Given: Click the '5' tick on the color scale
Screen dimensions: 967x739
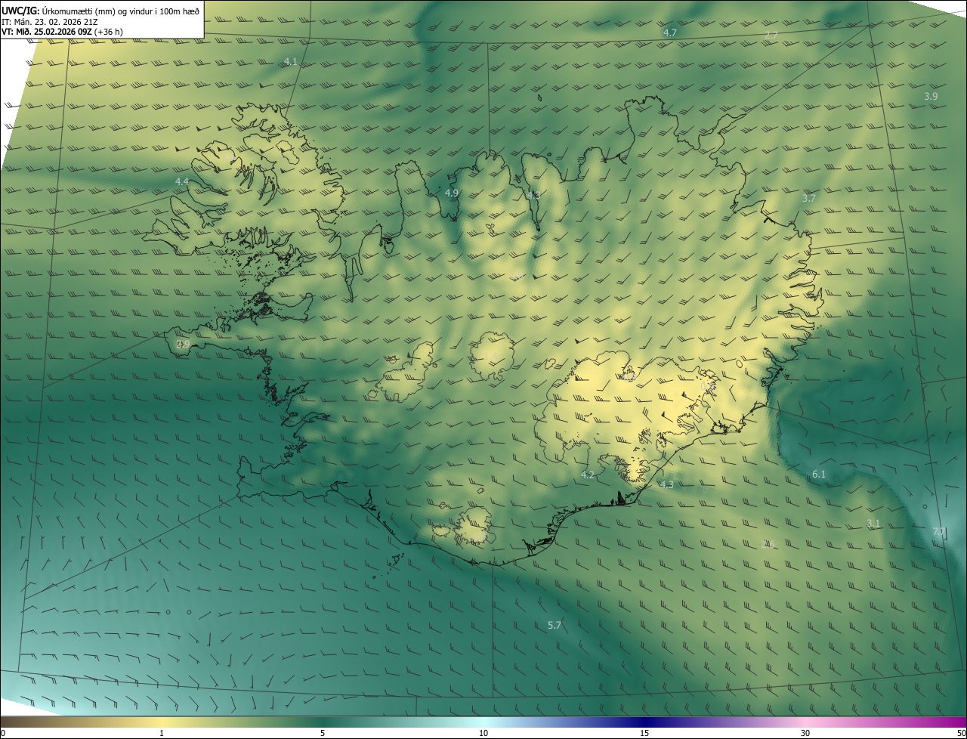Looking at the screenshot, I should (x=323, y=733).
